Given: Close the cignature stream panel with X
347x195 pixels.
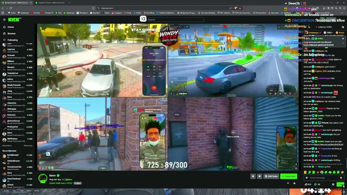Looking at the screenshot, I should 171,94.
